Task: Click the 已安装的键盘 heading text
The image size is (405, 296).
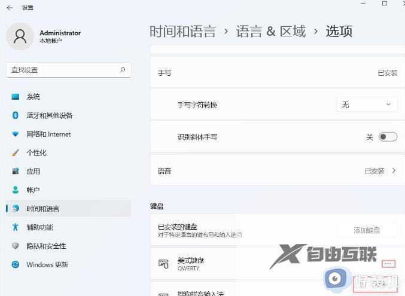Action: [x=178, y=227]
